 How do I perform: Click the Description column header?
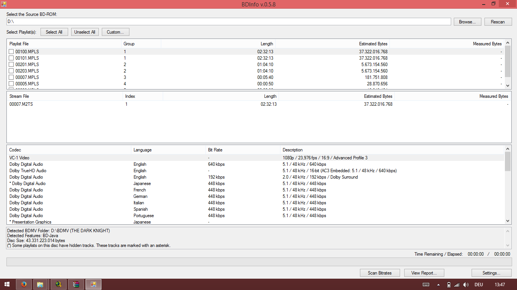[392, 150]
